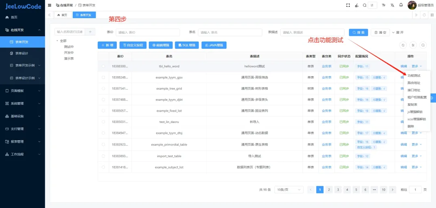Image resolution: width=436 pixels, height=208 pixels.
Task: Select radio for example_fixed_list row
Action: click(x=103, y=110)
